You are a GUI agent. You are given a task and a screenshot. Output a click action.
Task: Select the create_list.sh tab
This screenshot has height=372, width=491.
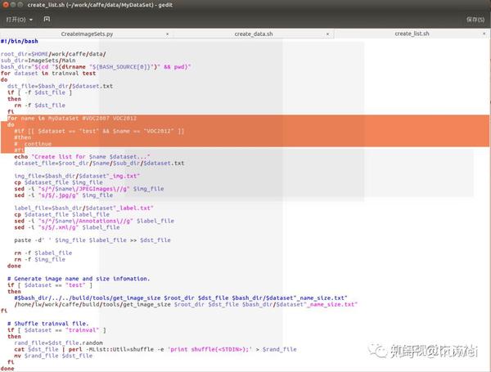(x=412, y=34)
